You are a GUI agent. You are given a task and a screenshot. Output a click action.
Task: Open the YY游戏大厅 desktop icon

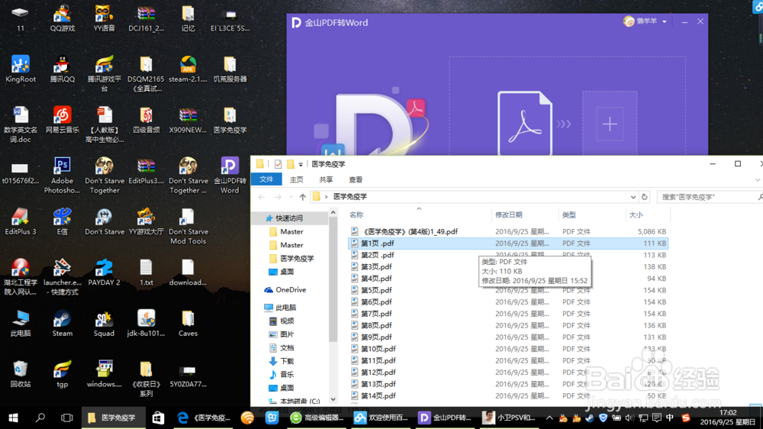click(x=146, y=221)
